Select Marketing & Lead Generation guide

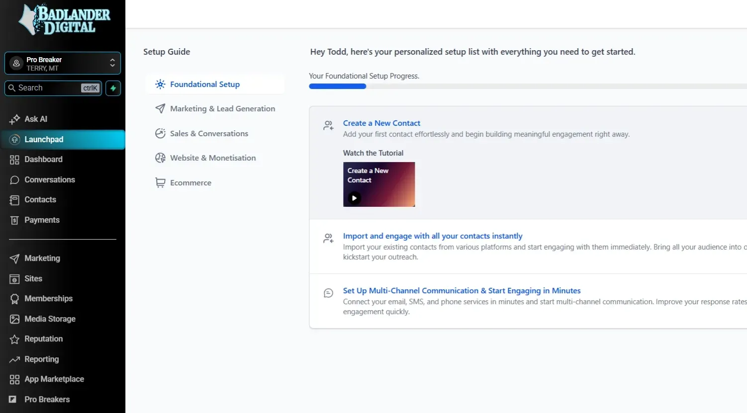click(222, 108)
